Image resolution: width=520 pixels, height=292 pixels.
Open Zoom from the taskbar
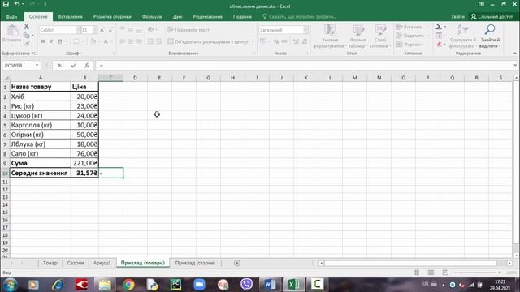point(199,285)
